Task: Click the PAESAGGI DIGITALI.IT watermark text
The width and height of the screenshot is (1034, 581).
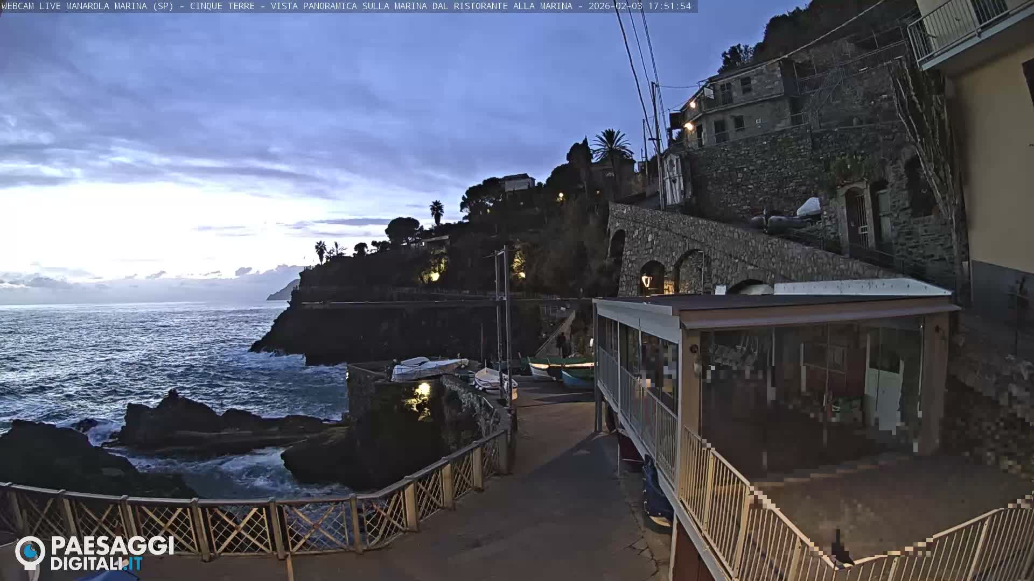Action: coord(112,554)
